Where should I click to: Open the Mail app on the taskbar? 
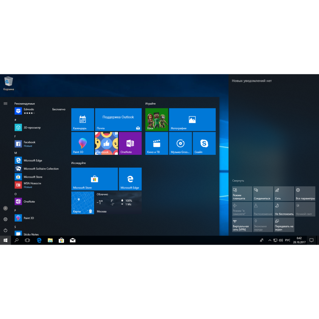(72, 240)
